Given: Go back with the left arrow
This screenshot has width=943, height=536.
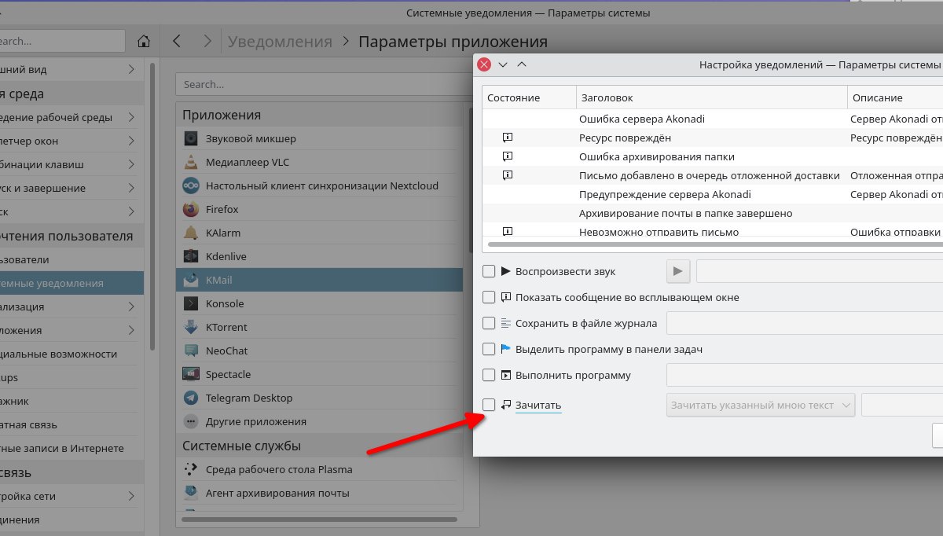Looking at the screenshot, I should [x=177, y=41].
